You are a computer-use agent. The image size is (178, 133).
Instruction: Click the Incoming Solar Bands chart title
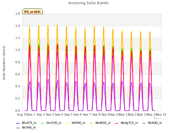[88, 3]
